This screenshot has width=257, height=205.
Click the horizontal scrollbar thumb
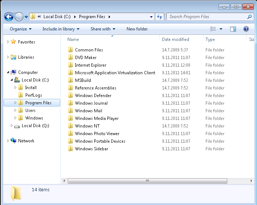[147, 181]
